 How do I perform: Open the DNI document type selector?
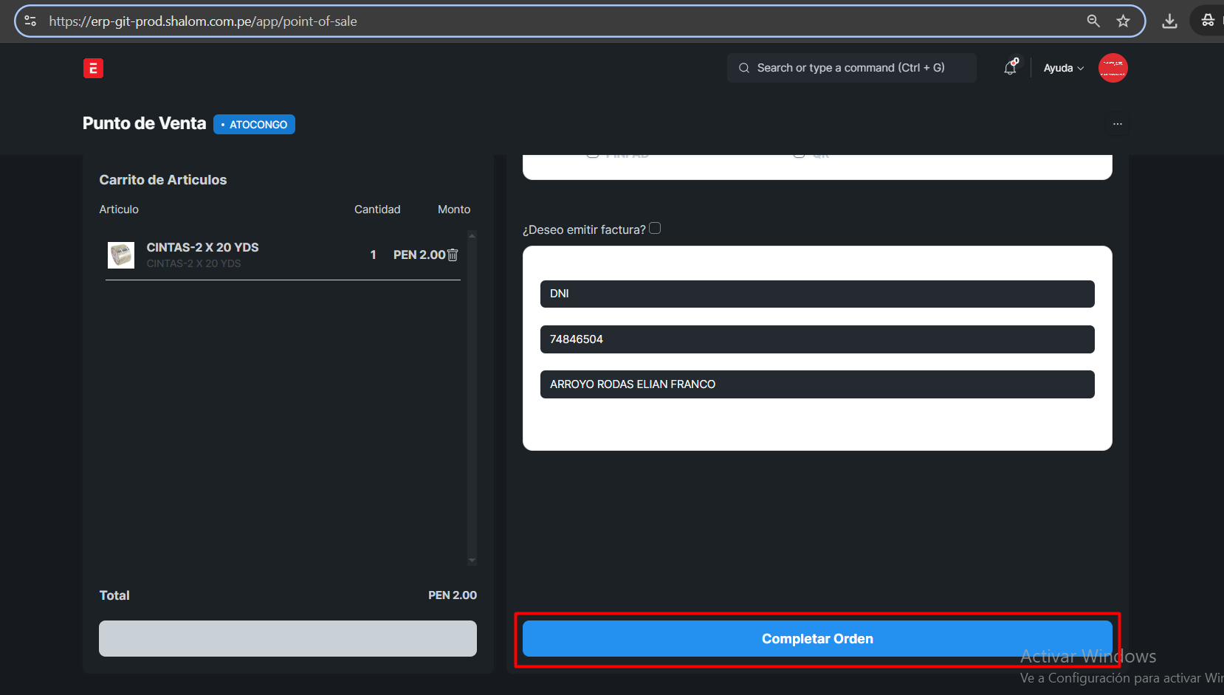click(816, 294)
